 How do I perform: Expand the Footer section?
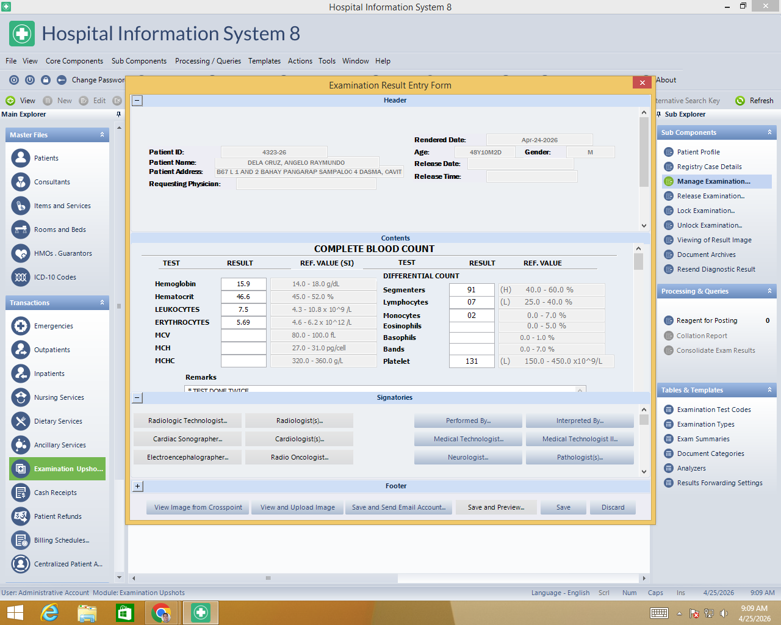point(137,486)
